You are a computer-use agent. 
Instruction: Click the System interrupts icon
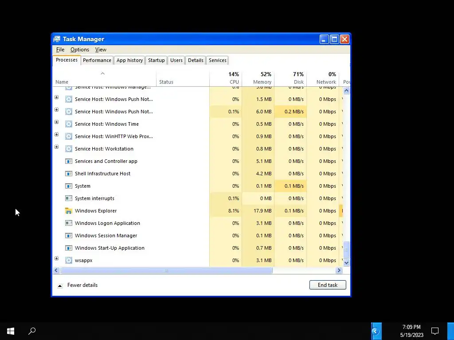click(x=69, y=198)
